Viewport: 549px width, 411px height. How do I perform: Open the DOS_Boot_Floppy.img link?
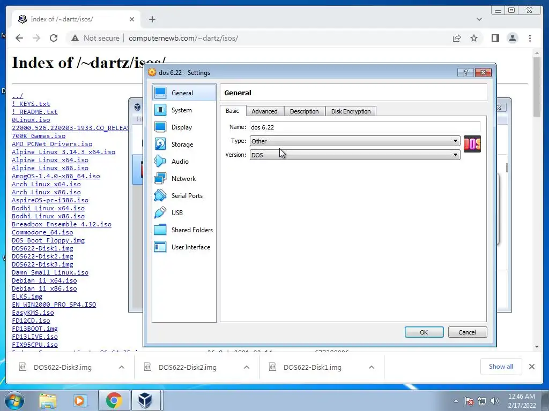point(48,240)
